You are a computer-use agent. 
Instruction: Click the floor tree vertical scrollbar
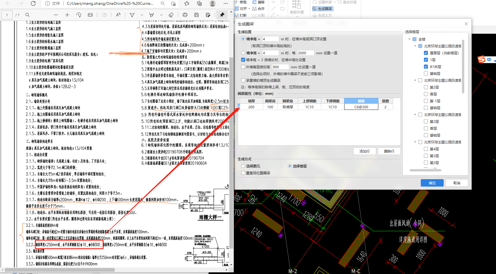coord(463,67)
